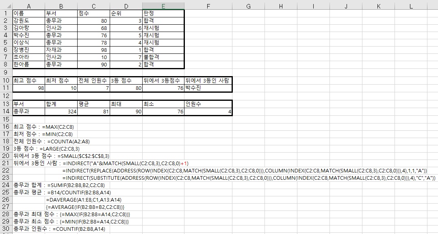Image resolution: width=438 pixels, height=234 pixels.
Task: Click the {=MAX(IF array formula line
Action: (72, 214)
